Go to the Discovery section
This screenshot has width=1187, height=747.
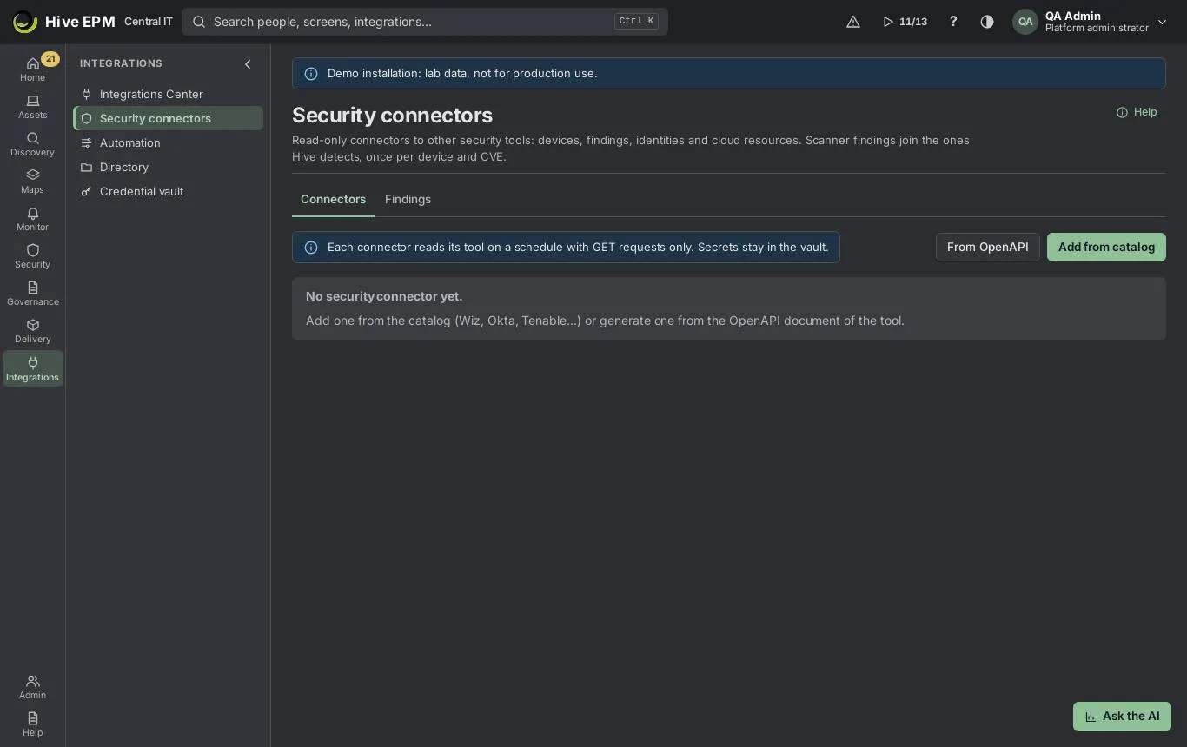coord(32,144)
